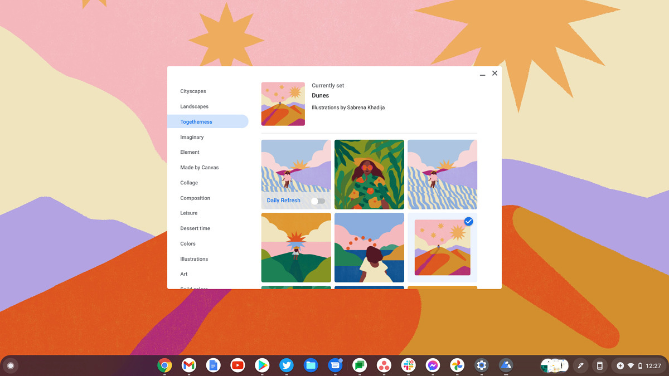669x376 pixels.
Task: Open Chrome from the shelf
Action: pos(164,365)
